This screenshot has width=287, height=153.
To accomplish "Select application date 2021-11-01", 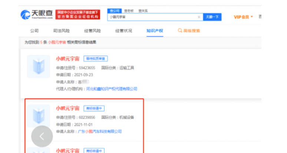I will [x=83, y=124].
